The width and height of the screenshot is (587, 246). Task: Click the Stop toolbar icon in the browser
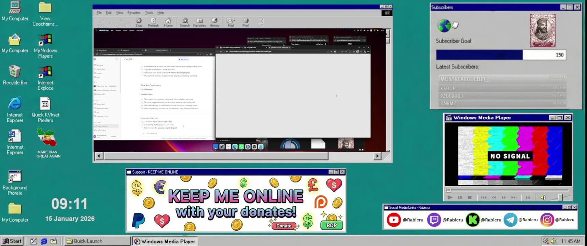(x=139, y=22)
